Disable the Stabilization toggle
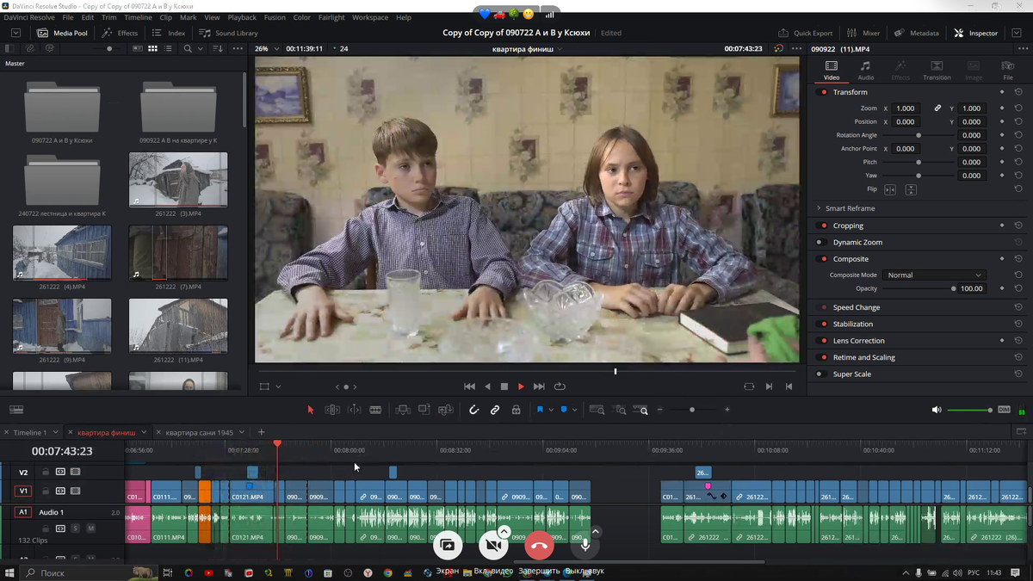 [822, 324]
